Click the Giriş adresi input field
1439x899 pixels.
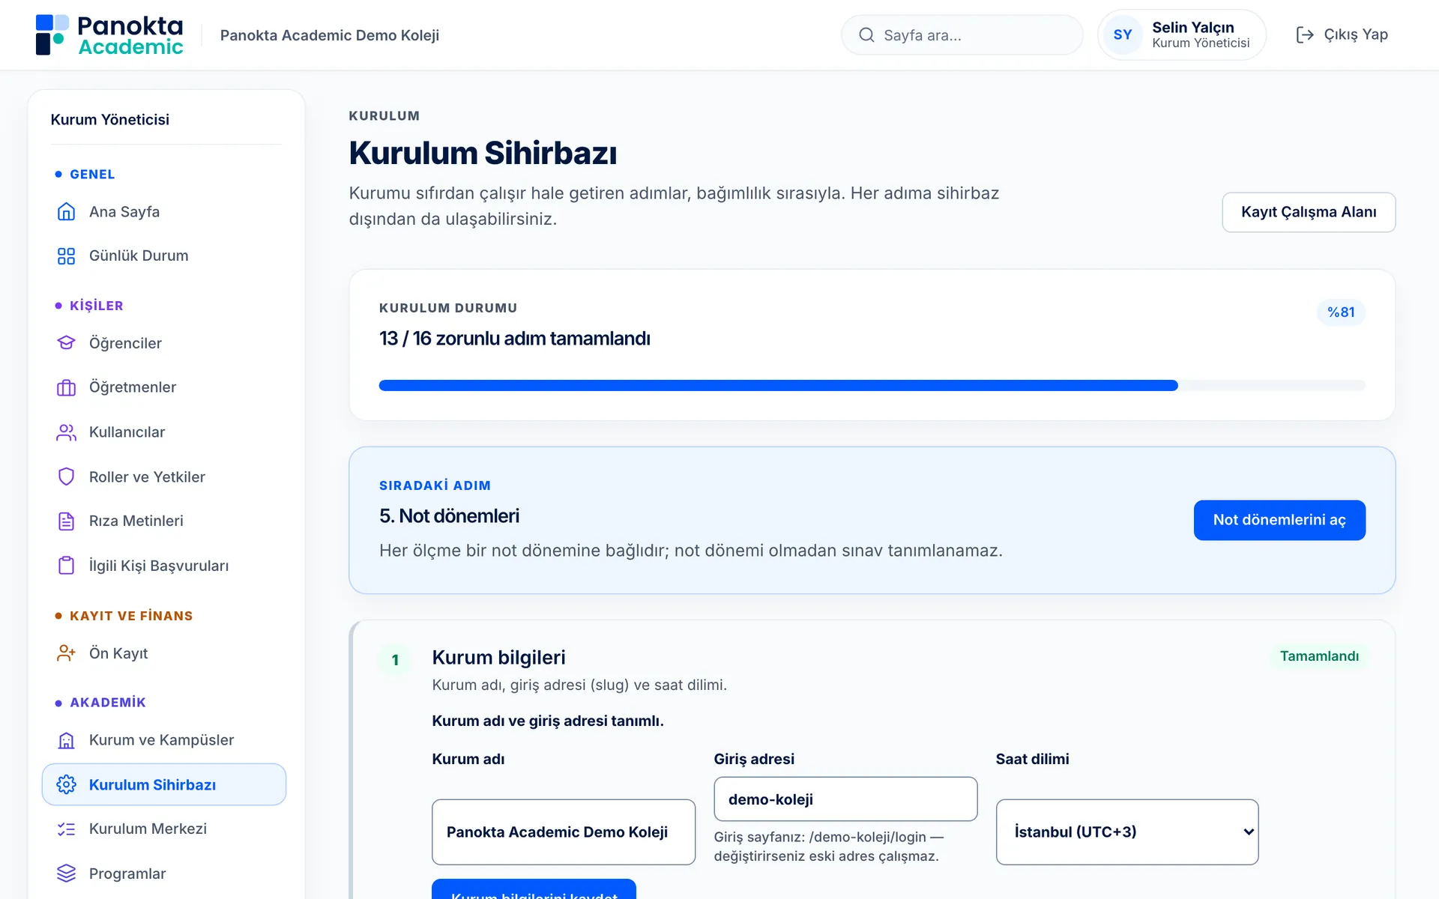point(845,799)
